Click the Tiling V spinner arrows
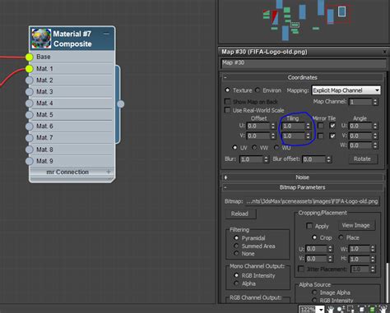 pos(308,136)
